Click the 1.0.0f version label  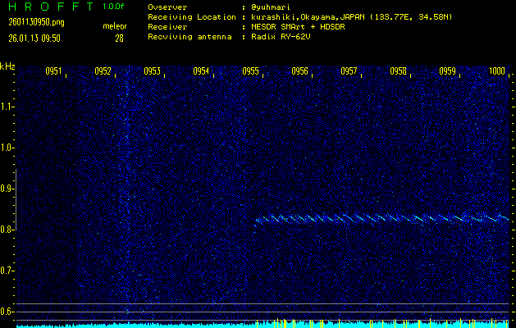[115, 7]
